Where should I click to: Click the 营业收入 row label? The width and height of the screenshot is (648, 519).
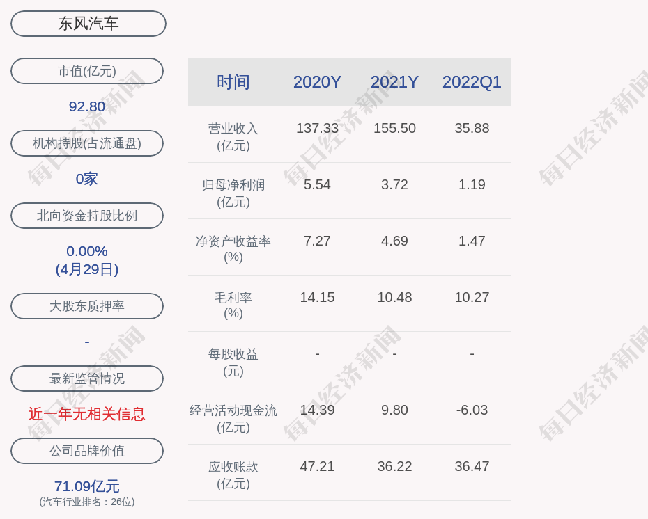coord(233,136)
